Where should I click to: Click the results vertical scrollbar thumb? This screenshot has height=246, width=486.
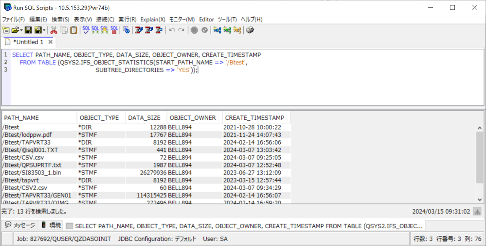click(480, 157)
